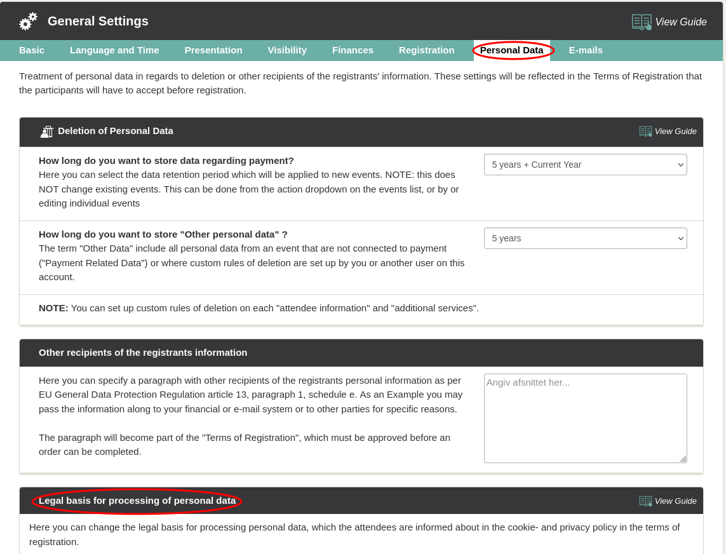Open View Guide in the Legal basis section

[x=676, y=501]
